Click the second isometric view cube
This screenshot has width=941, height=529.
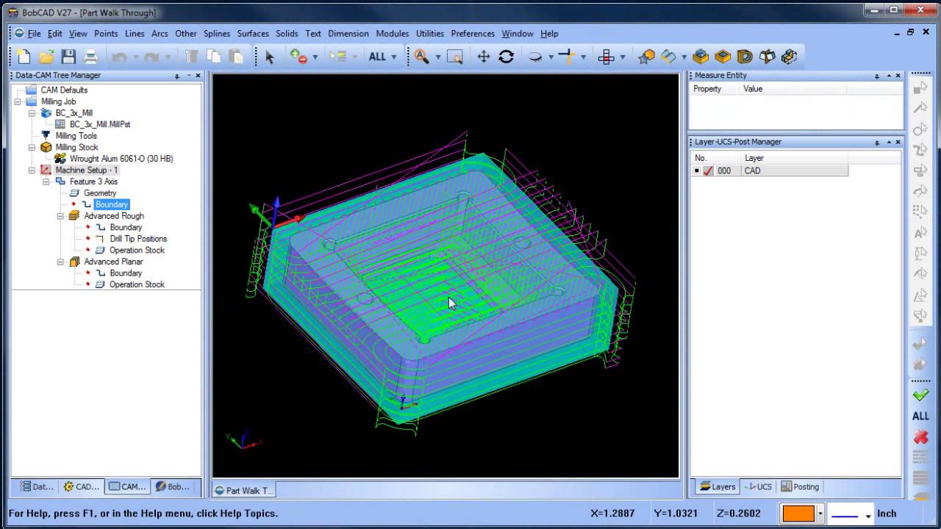tap(723, 57)
